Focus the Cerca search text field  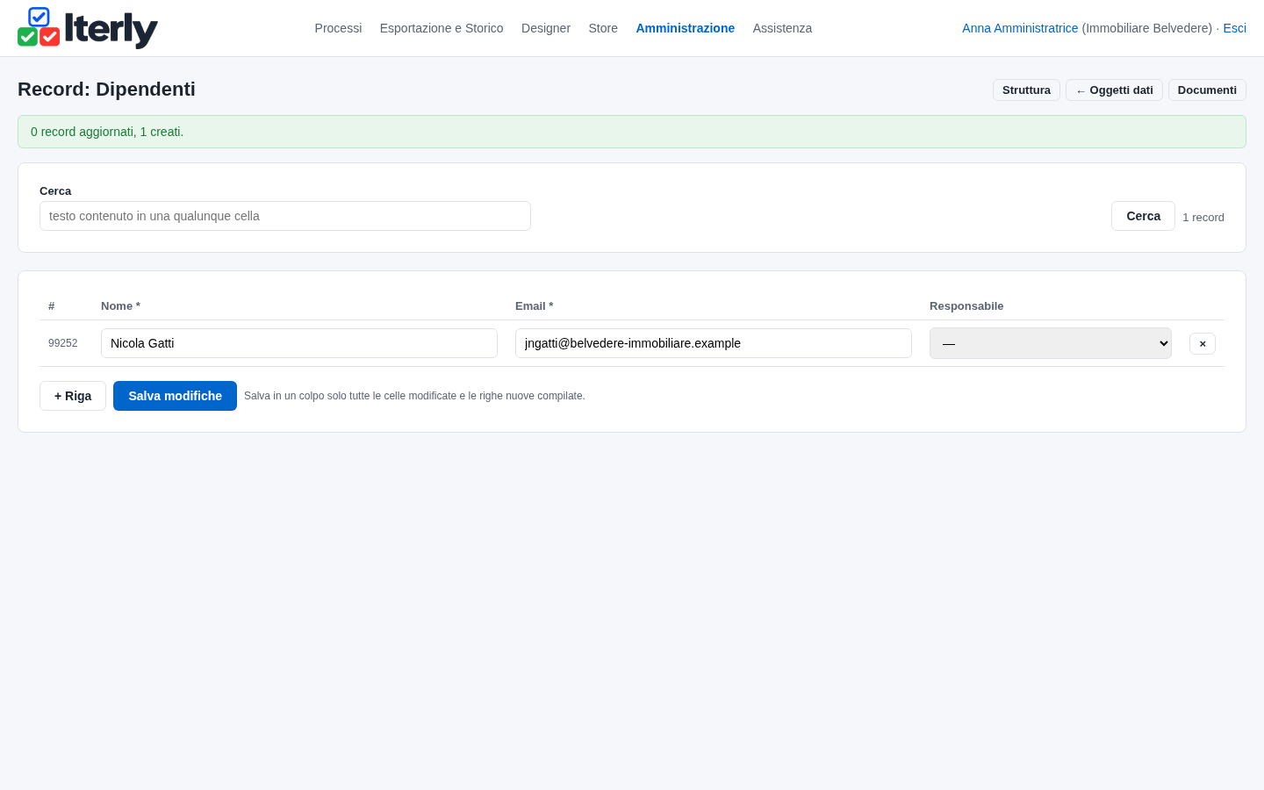(x=285, y=216)
